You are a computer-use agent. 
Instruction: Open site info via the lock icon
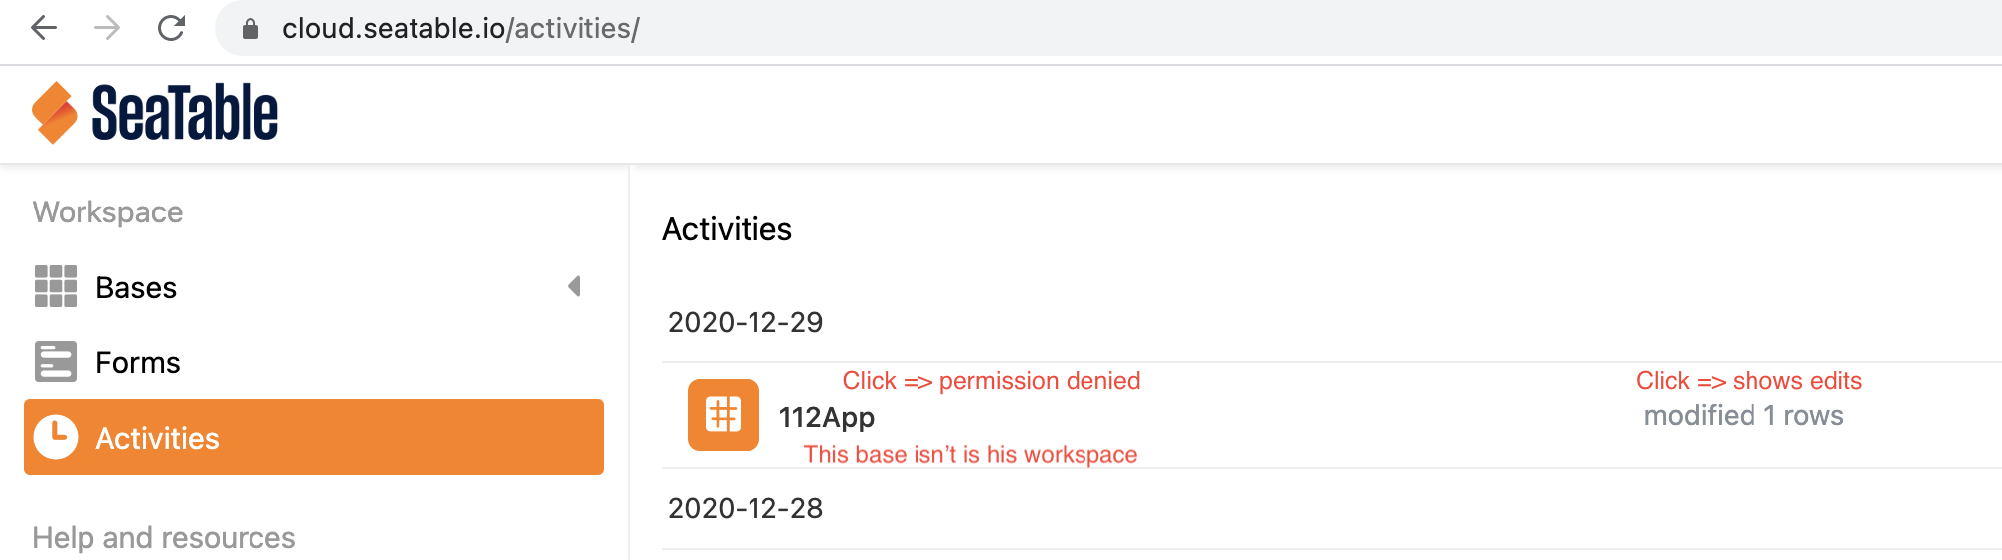250,29
